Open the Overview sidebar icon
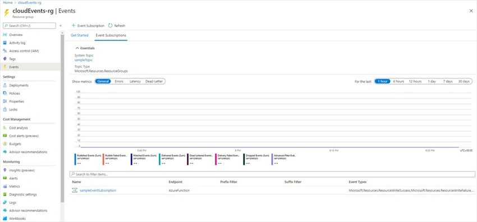The width and height of the screenshot is (477, 222). click(5, 35)
